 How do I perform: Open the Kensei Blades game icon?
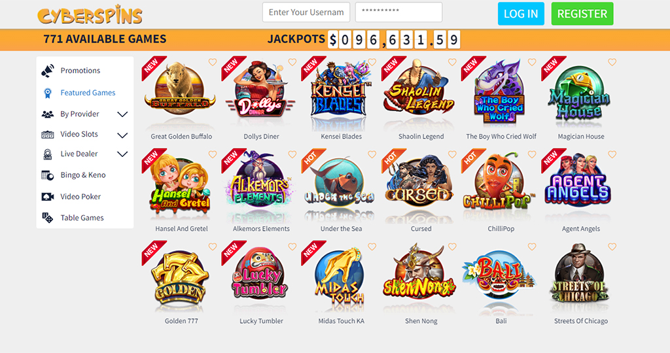click(x=340, y=93)
